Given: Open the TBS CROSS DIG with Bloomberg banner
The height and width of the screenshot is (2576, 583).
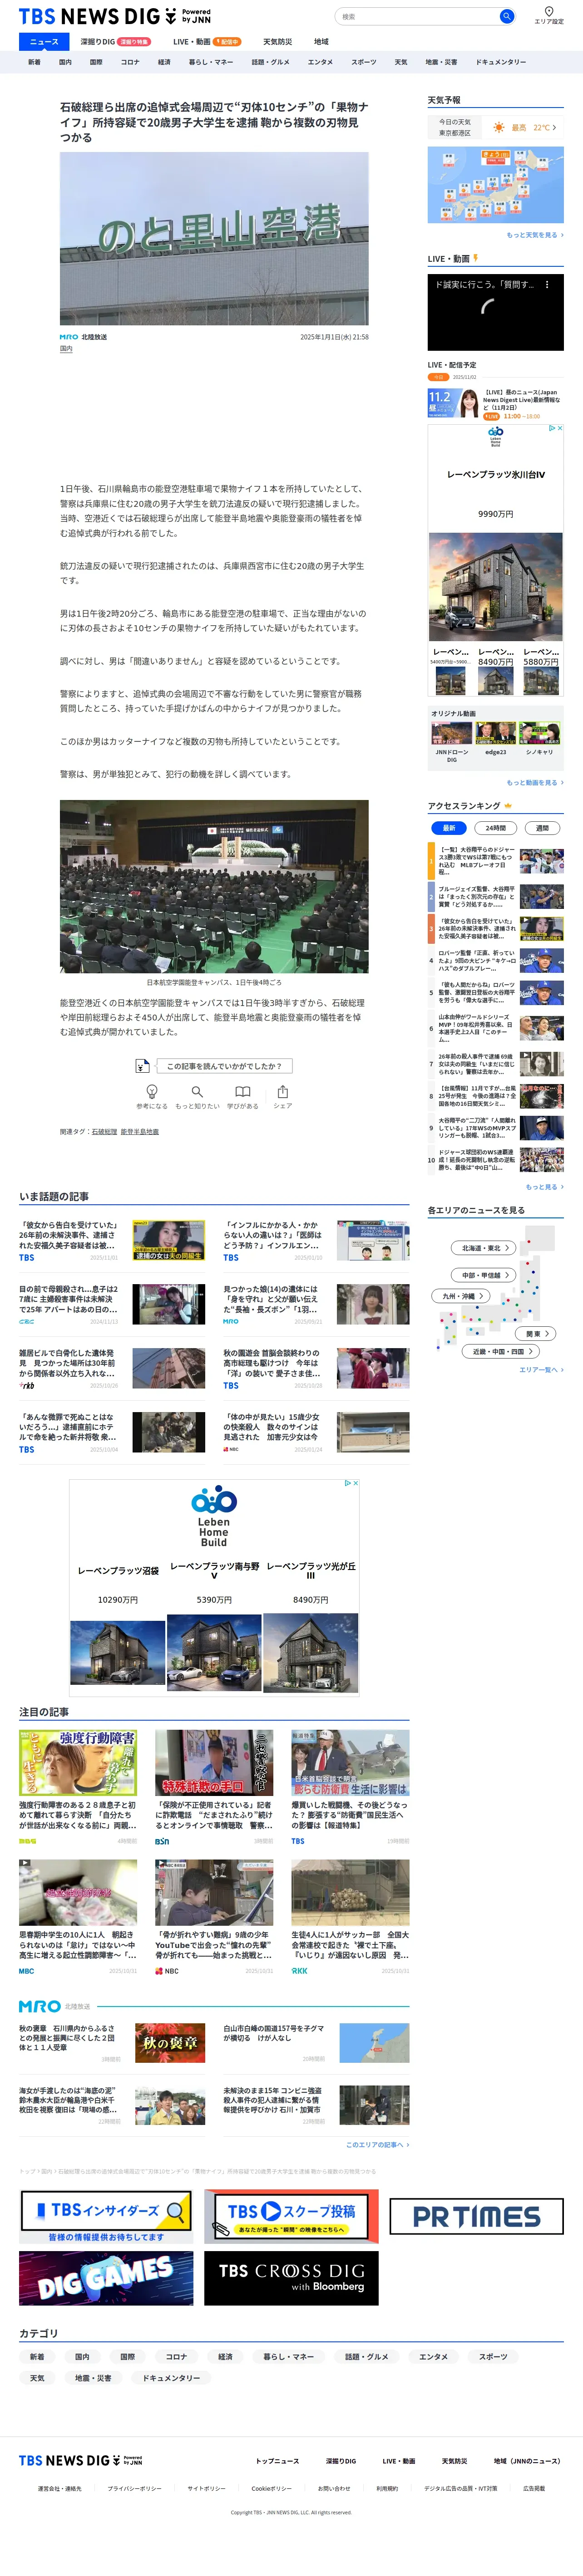Looking at the screenshot, I should (291, 2279).
